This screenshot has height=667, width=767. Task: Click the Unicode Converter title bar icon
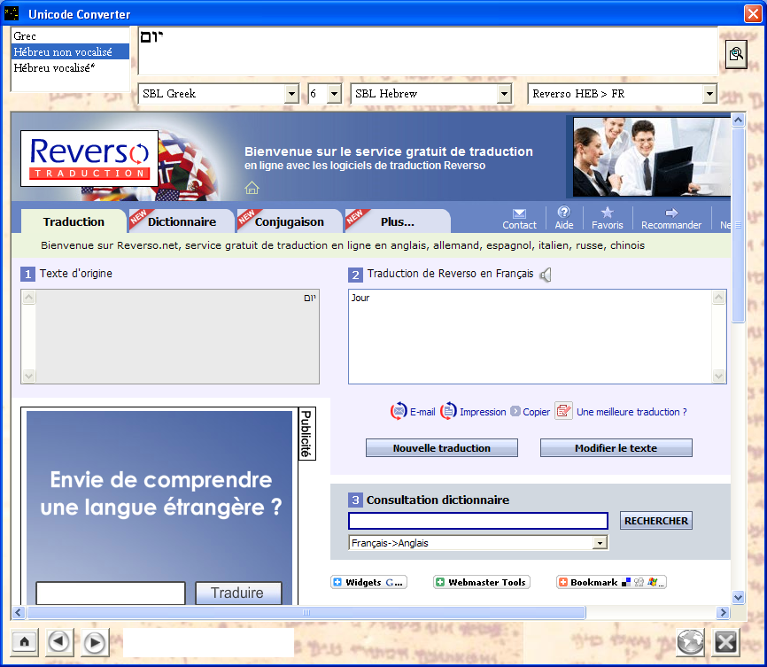click(x=12, y=13)
